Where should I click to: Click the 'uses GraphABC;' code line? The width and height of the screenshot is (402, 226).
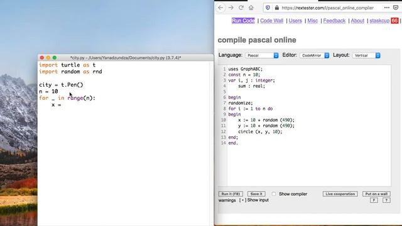(246, 69)
